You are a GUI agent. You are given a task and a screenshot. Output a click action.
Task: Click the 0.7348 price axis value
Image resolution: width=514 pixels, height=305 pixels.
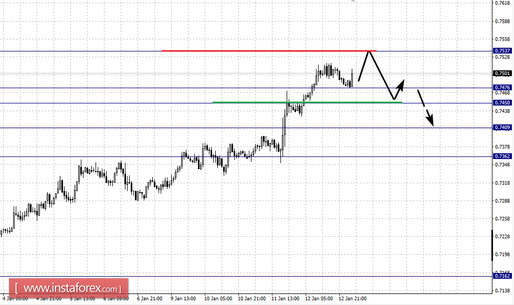[502, 165]
